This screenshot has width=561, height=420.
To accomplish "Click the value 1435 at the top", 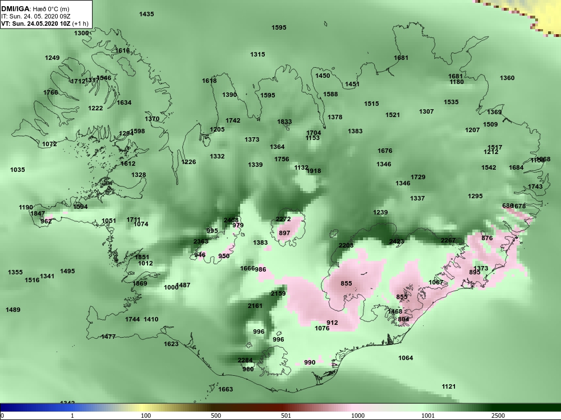I will 146,14.
